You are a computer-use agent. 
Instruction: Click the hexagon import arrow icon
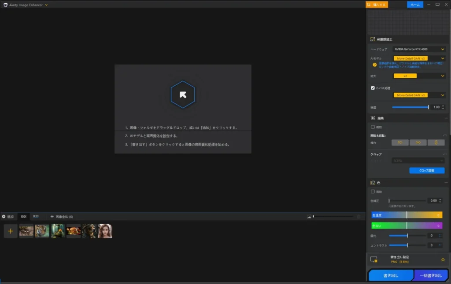183,95
